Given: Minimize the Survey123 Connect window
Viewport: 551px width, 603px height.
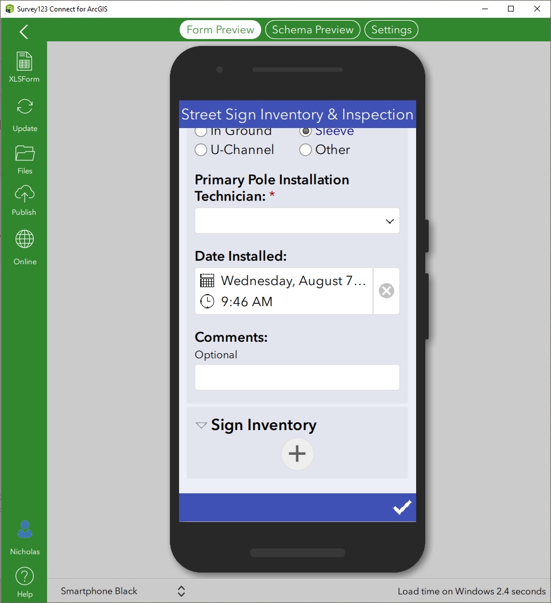Looking at the screenshot, I should [485, 9].
